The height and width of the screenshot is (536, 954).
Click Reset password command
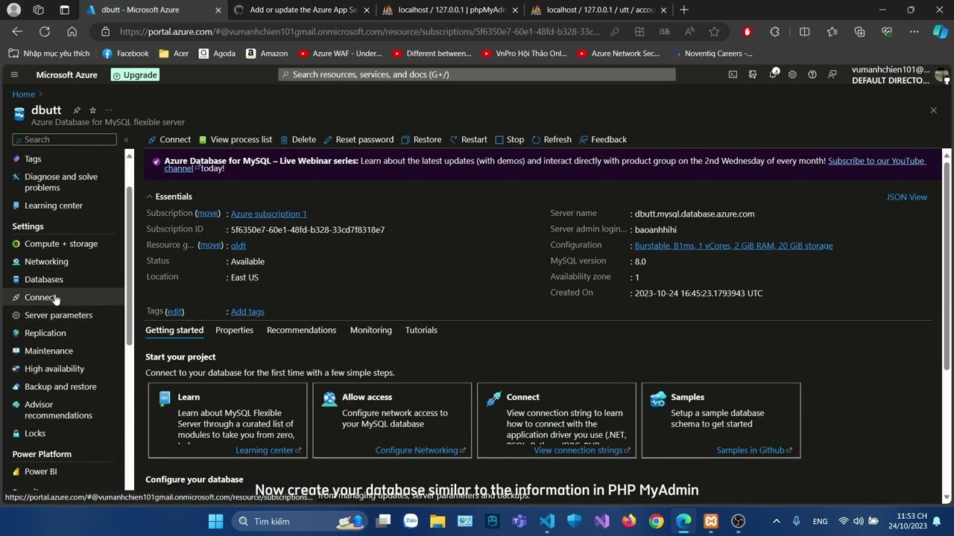pos(358,139)
